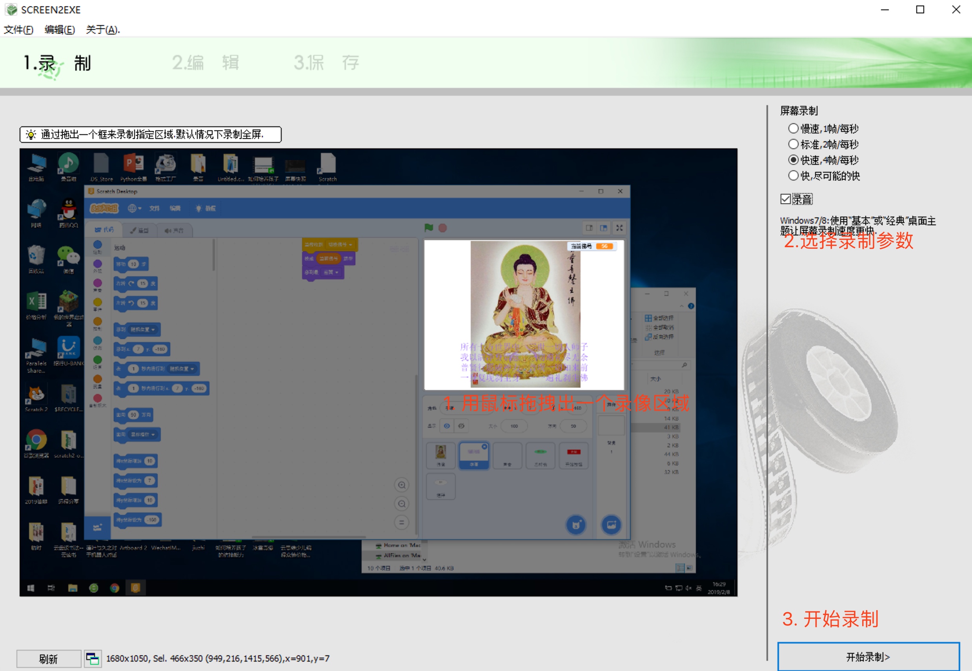This screenshot has height=671, width=972.
Task: Maximize the SCREEN2EXE window
Action: coord(920,9)
